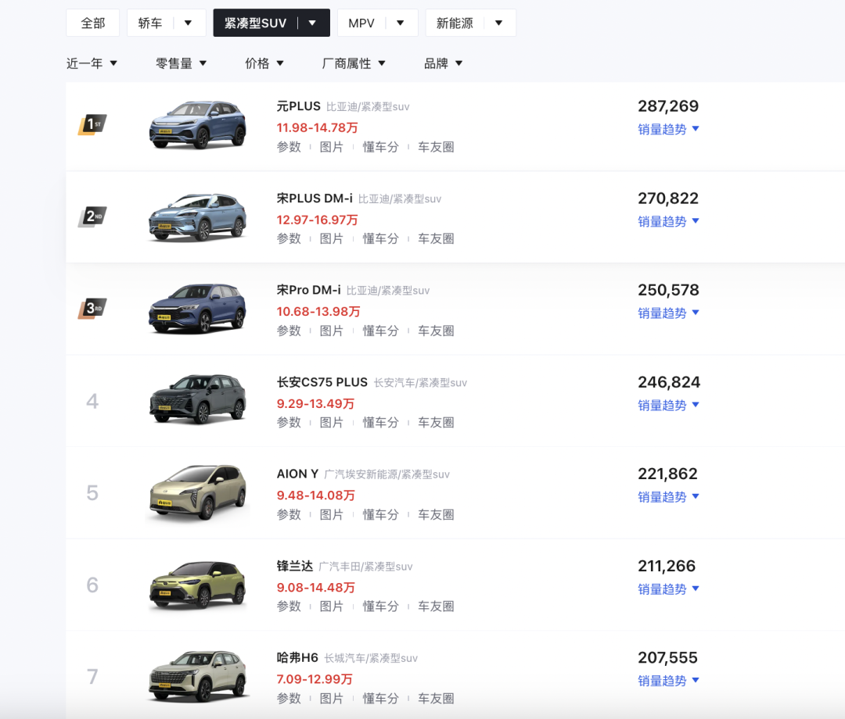Open the 锋兰达 model title

tap(295, 566)
